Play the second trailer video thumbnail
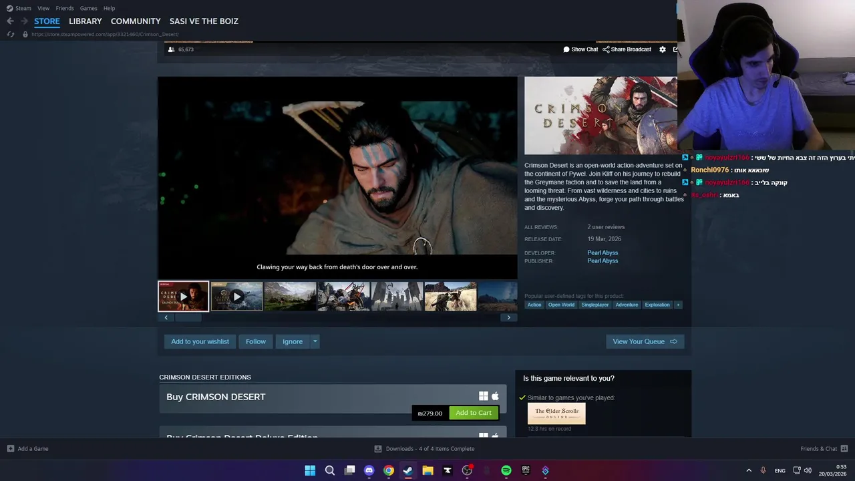 point(236,297)
